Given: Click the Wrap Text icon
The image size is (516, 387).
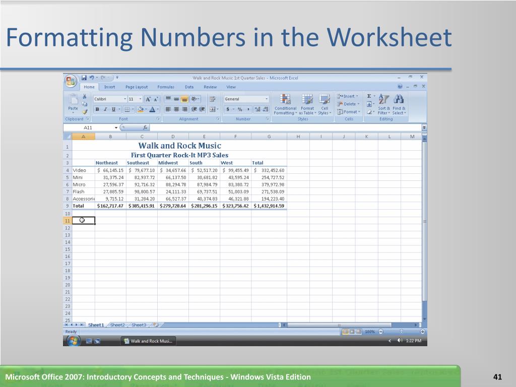Looking at the screenshot, I should pos(213,99).
